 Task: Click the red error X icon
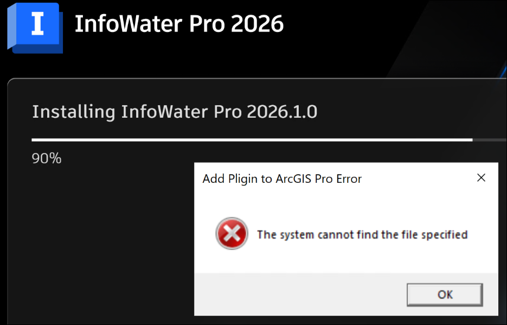tap(232, 234)
